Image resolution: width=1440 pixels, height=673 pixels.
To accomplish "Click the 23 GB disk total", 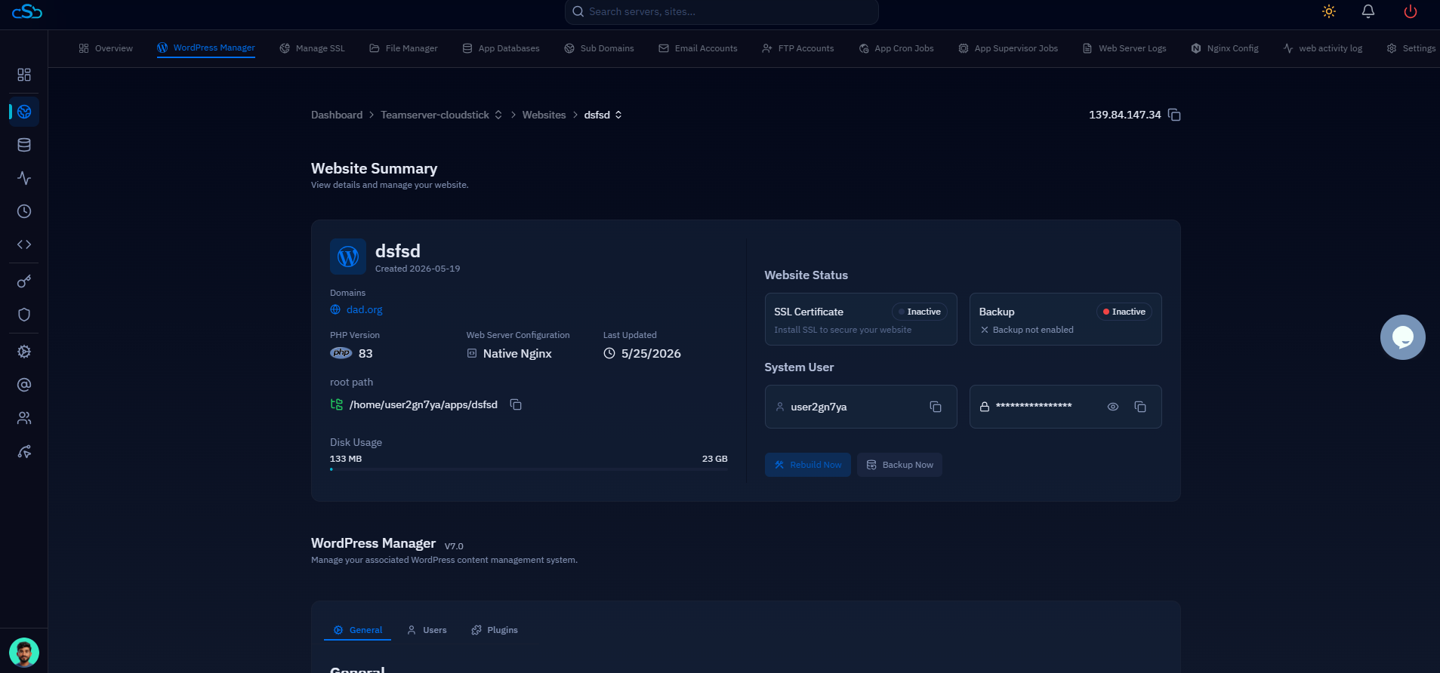I will coord(715,459).
